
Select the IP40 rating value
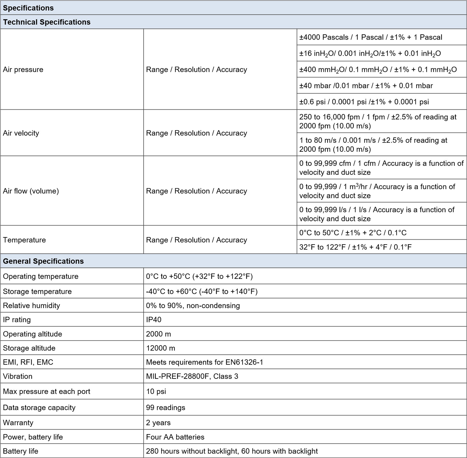click(154, 320)
